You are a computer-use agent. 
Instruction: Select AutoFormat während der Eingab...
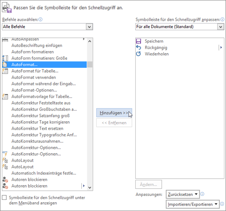44,84
